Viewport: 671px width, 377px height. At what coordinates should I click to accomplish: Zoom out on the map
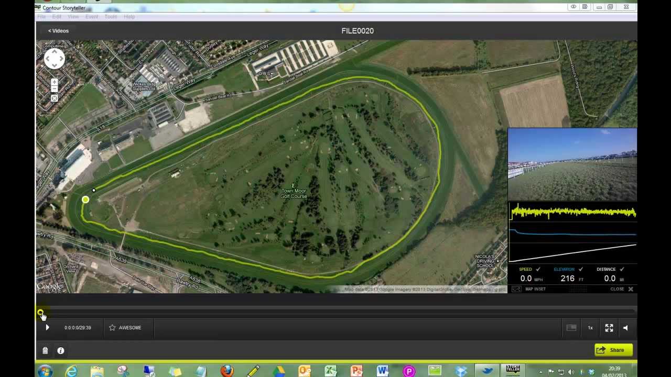point(55,89)
